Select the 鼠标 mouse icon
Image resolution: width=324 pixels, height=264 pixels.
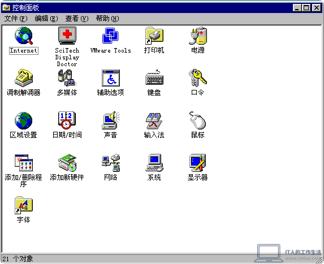point(198,120)
